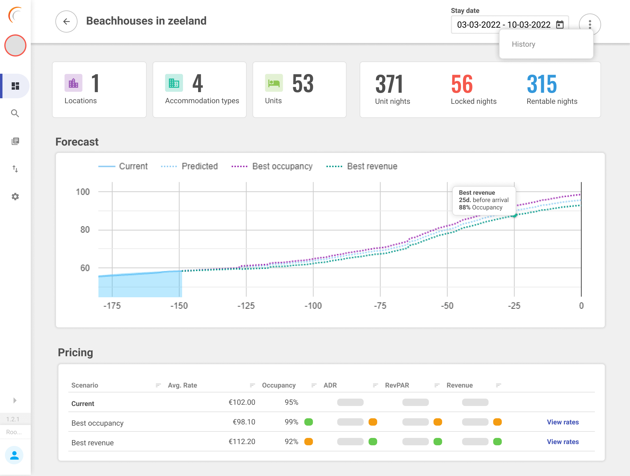This screenshot has height=476, width=630.
Task: Expand the sidebar with arrow chevron
Action: click(15, 400)
